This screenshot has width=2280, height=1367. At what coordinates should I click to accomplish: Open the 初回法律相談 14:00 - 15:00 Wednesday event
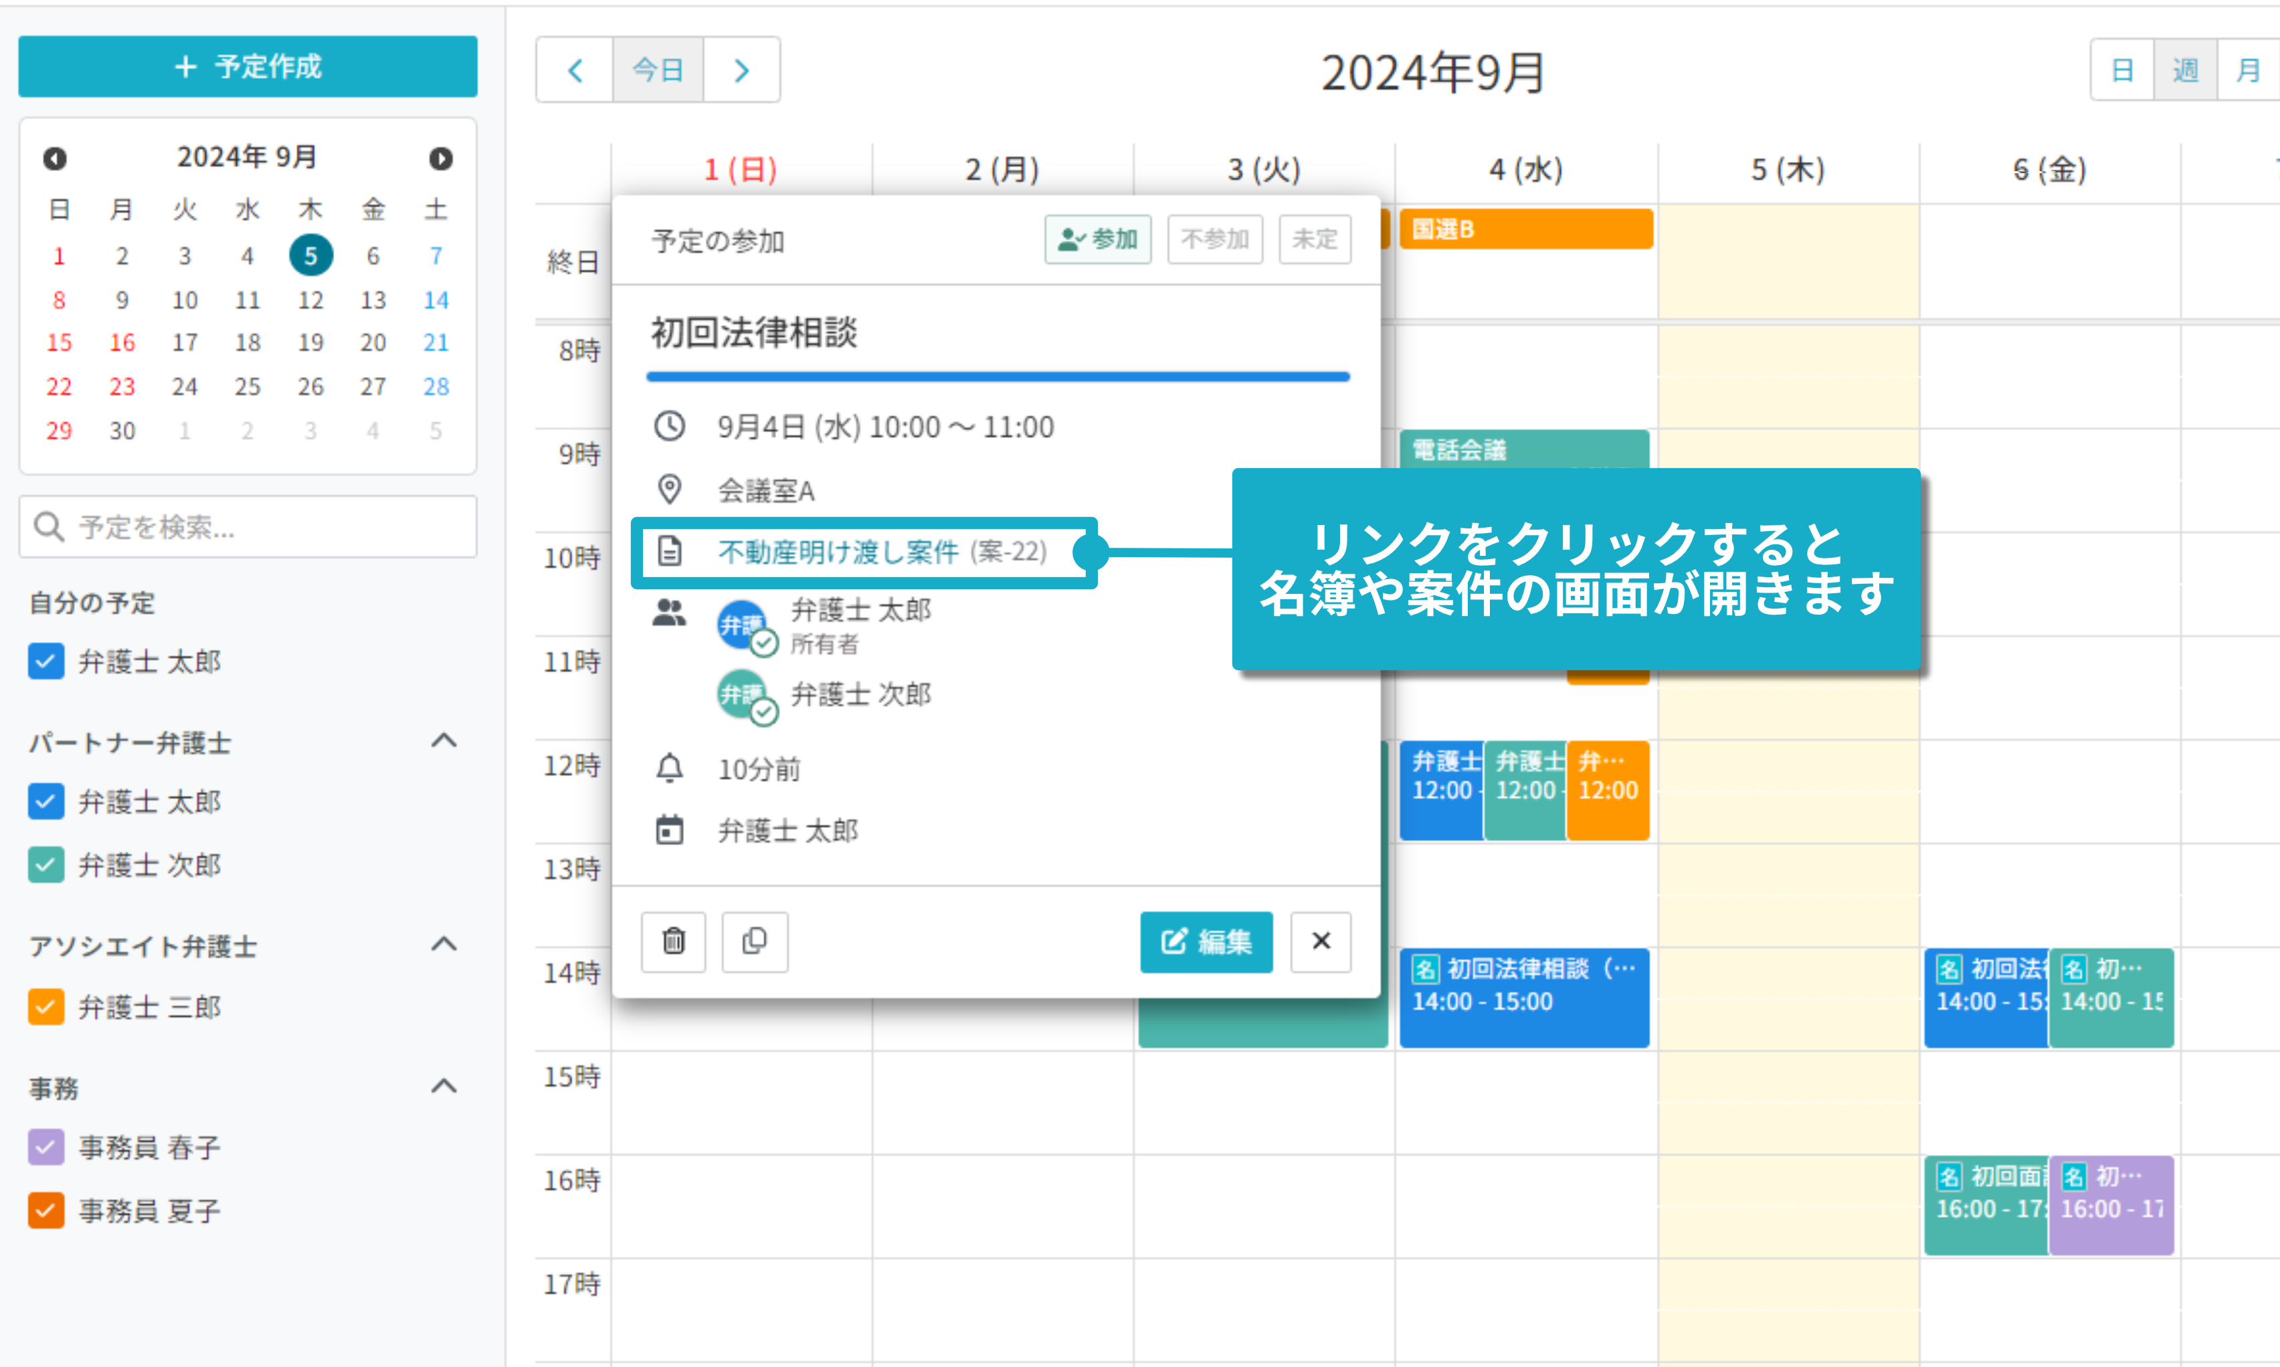1524,998
